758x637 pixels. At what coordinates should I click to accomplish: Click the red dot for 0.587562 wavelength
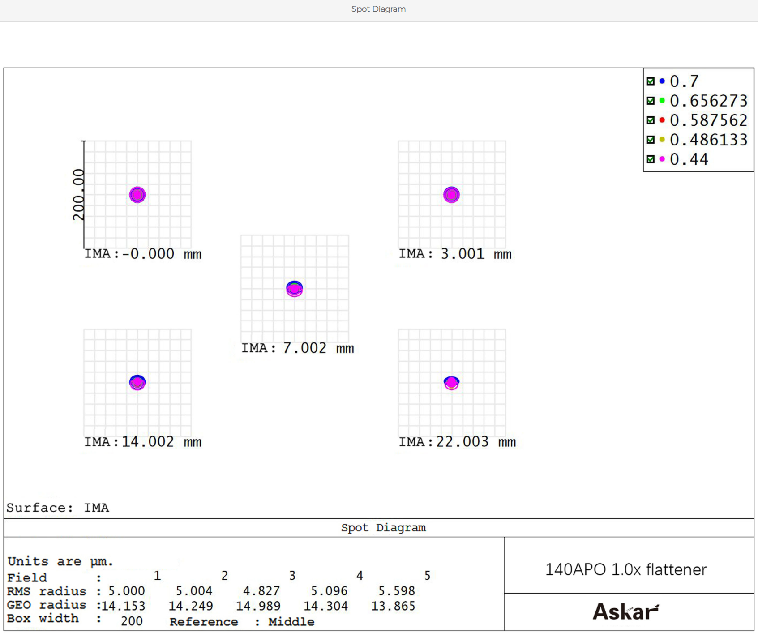click(x=662, y=120)
